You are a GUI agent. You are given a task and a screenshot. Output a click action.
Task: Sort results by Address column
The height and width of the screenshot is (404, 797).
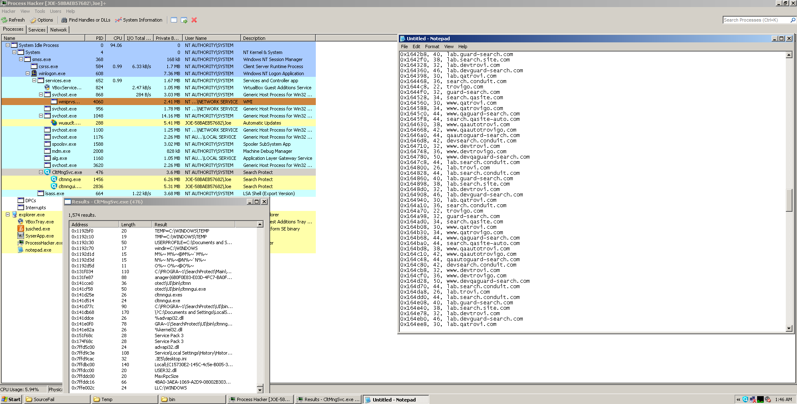point(94,224)
